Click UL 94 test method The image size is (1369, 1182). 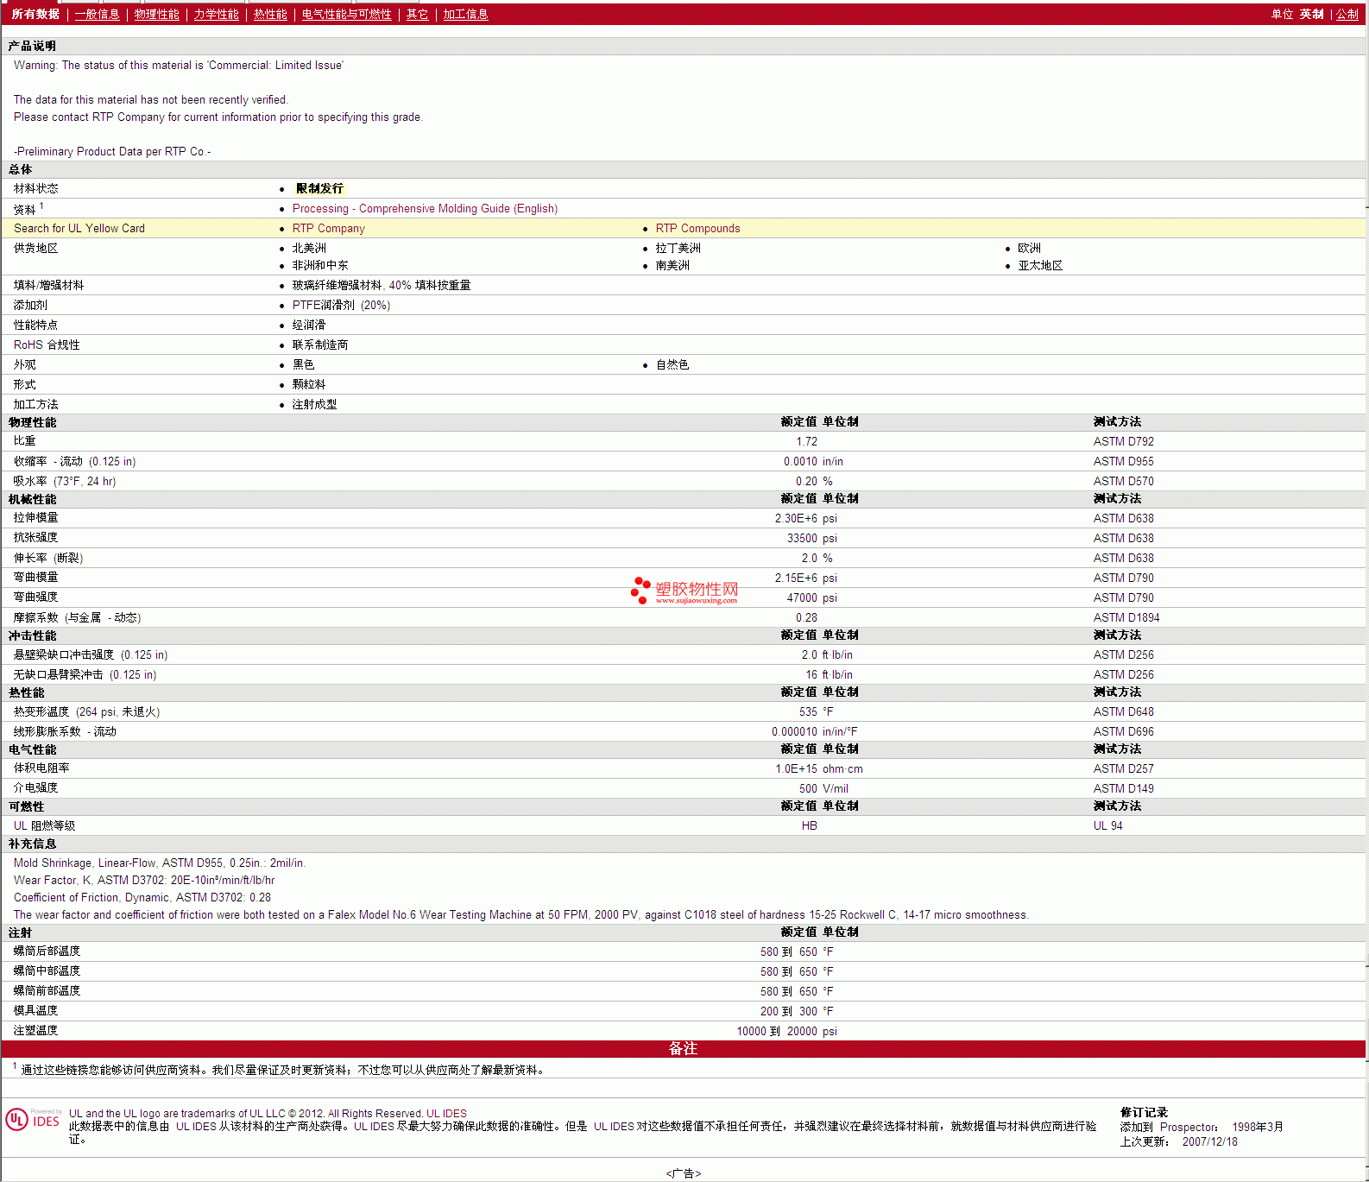[x=1107, y=826]
